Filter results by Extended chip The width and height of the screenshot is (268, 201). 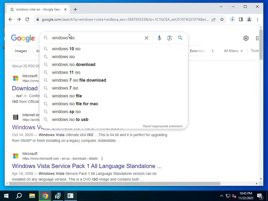tap(197, 51)
